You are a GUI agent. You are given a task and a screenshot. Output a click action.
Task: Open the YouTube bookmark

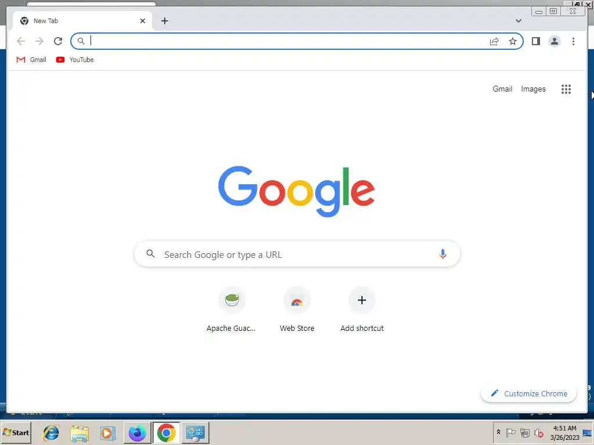(75, 60)
